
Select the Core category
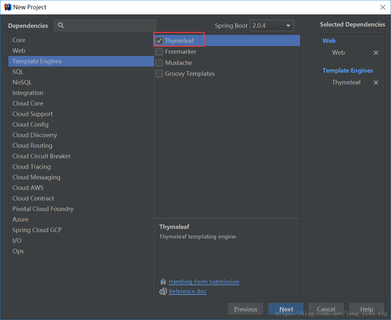coord(81,40)
